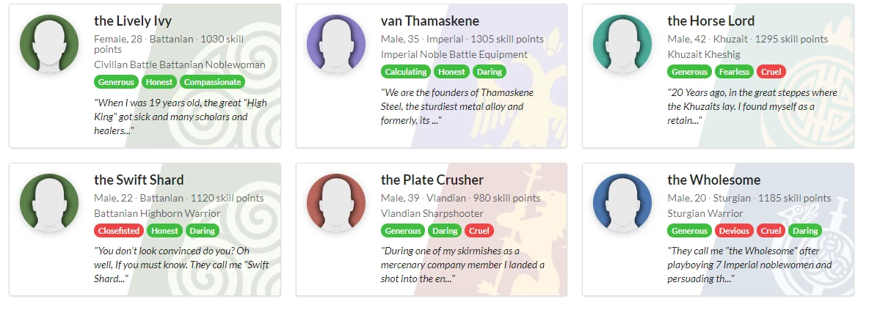The height and width of the screenshot is (310, 869).
Task: Select the Compassionate trait tag on Lively Ivy
Action: click(212, 82)
